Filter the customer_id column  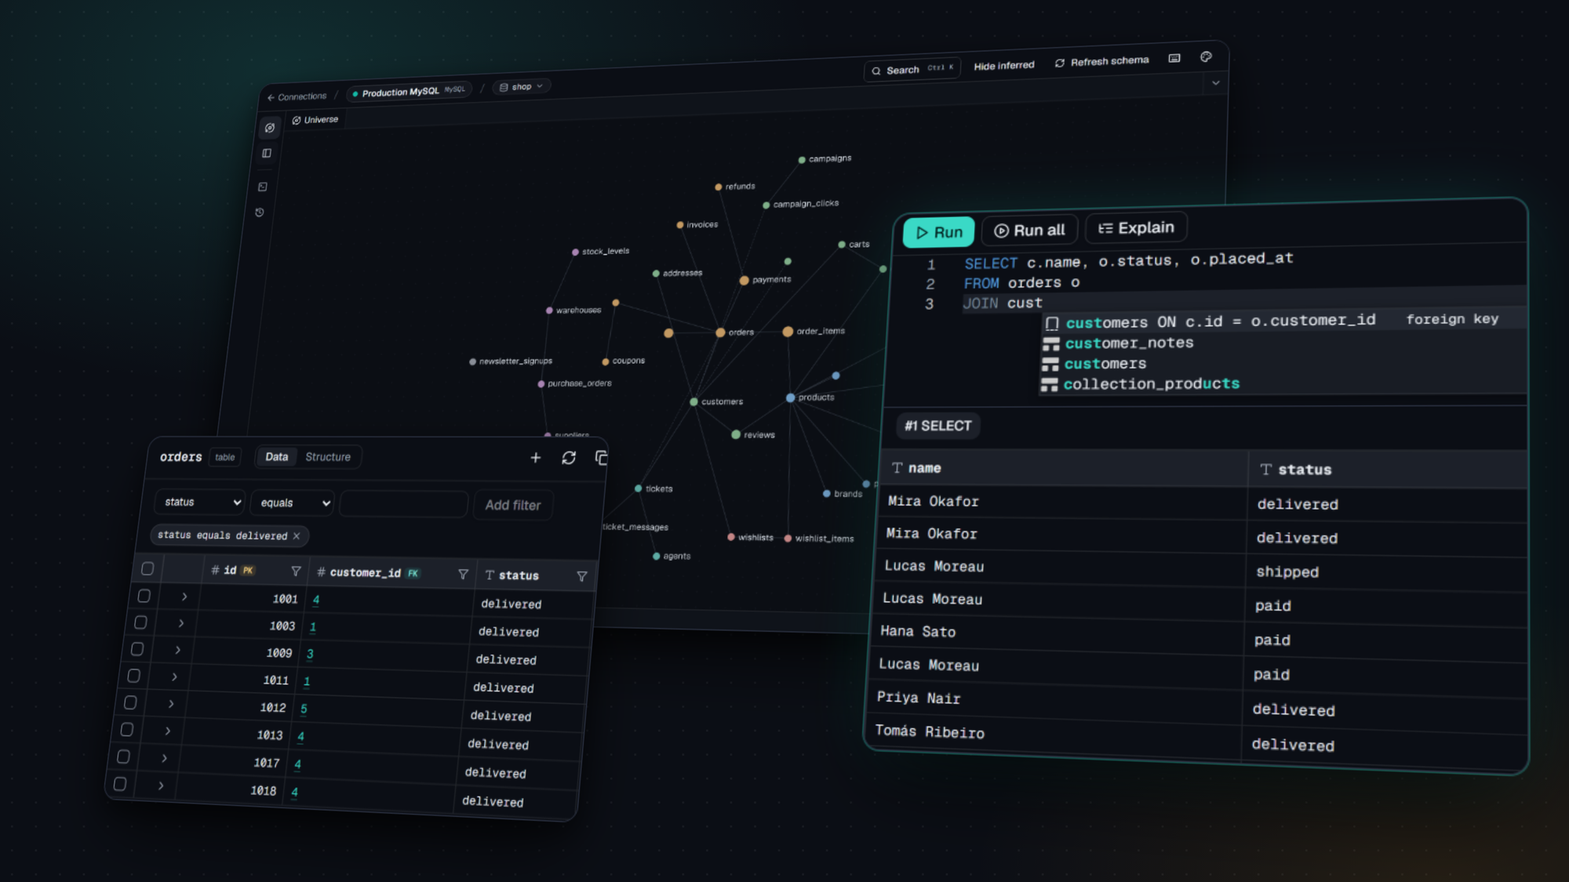click(x=463, y=575)
